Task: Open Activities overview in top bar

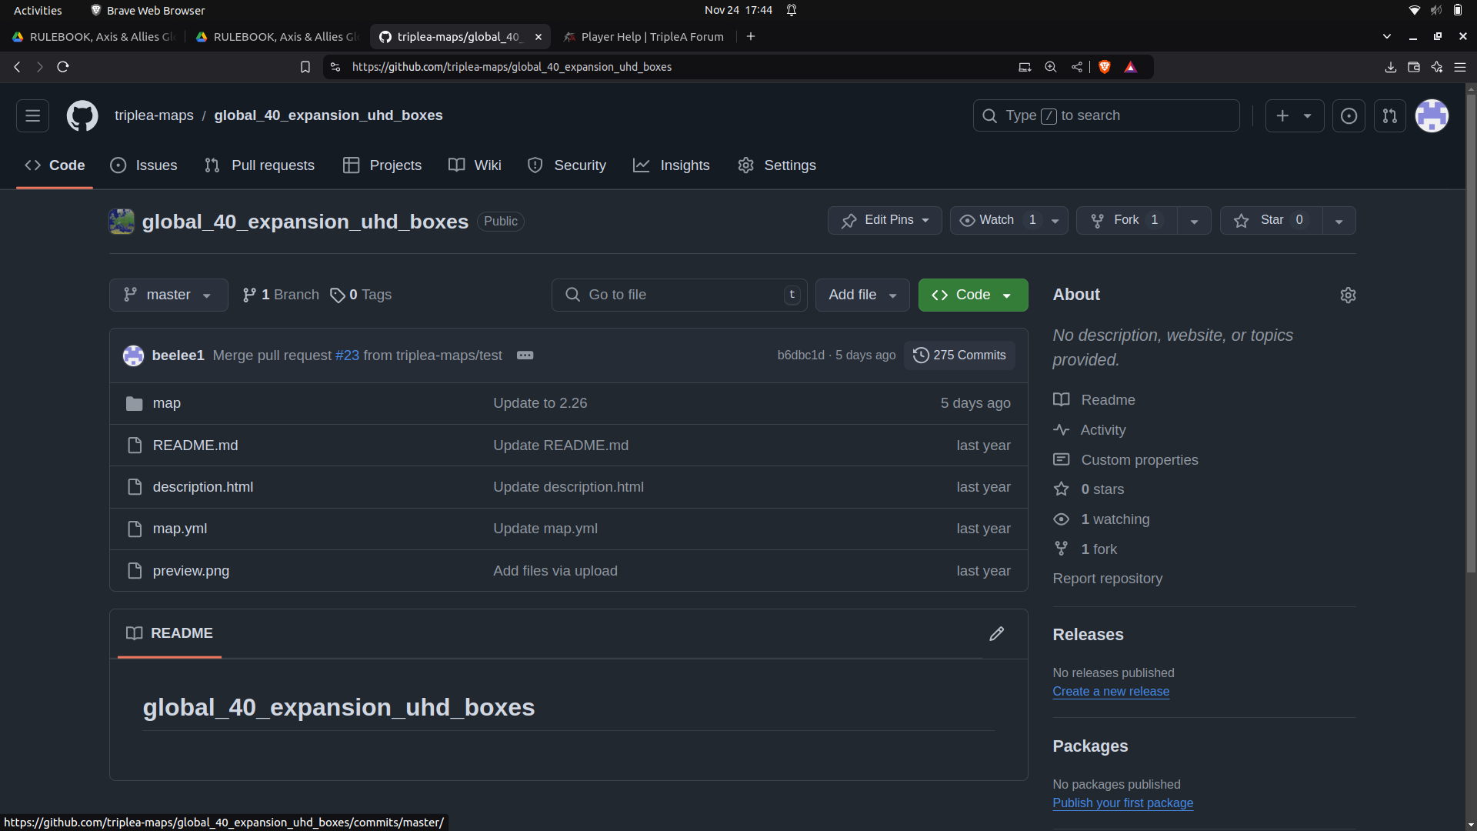Action: (38, 10)
